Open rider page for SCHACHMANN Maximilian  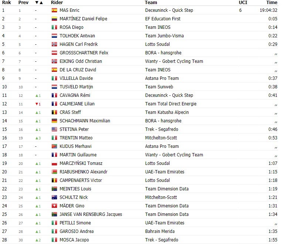click(85, 121)
